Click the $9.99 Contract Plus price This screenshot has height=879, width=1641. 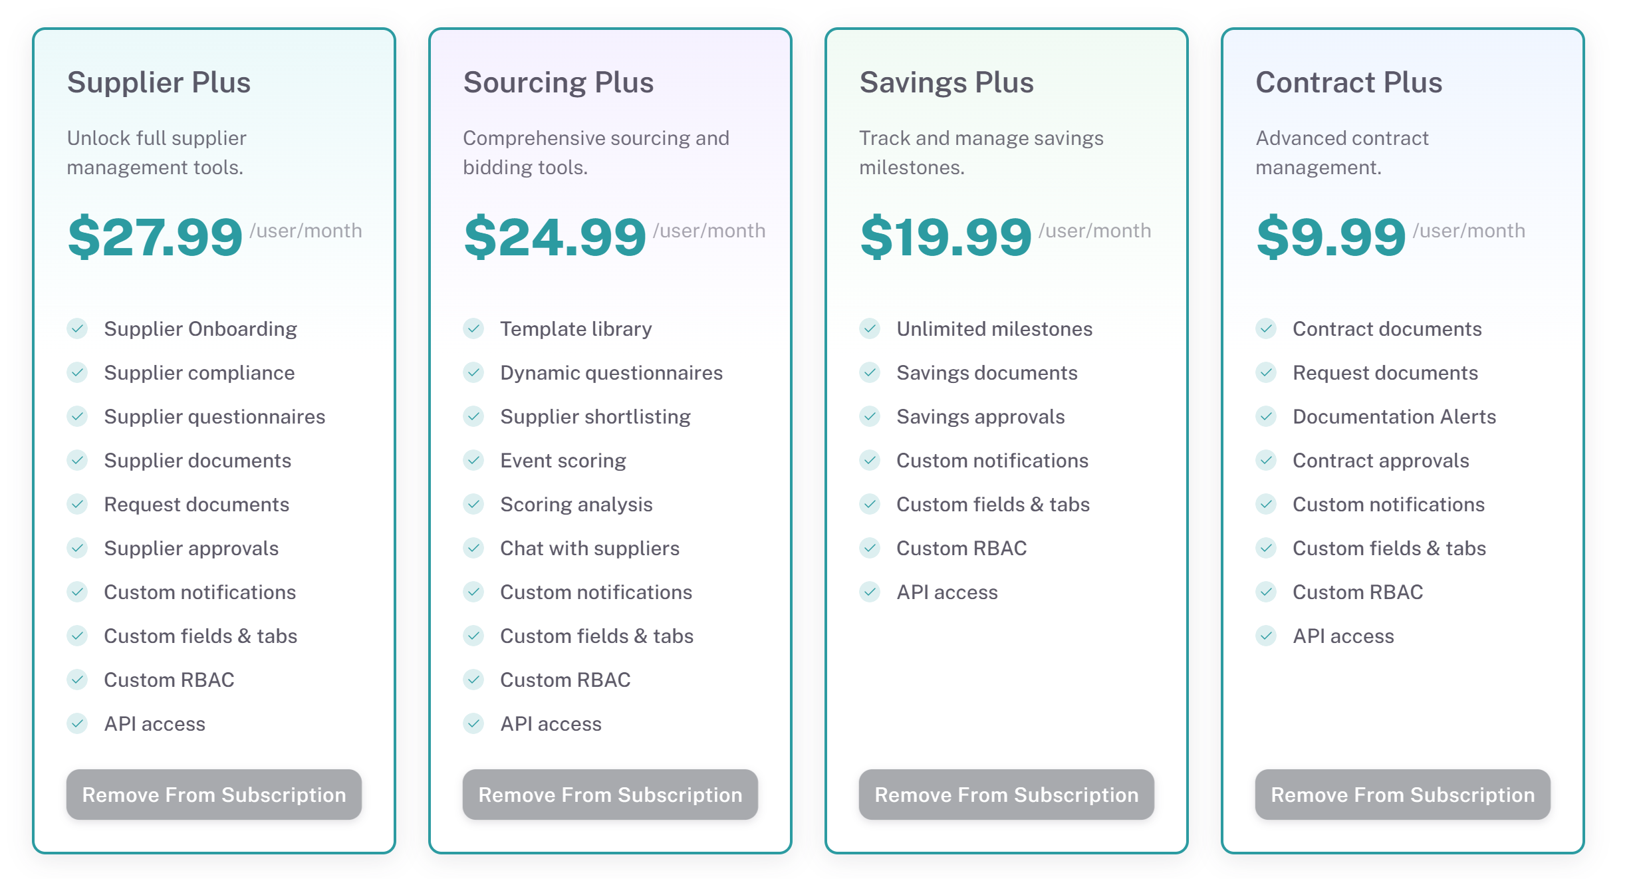(x=1331, y=237)
